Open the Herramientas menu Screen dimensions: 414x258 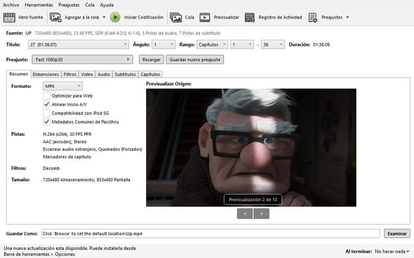[x=39, y=5]
